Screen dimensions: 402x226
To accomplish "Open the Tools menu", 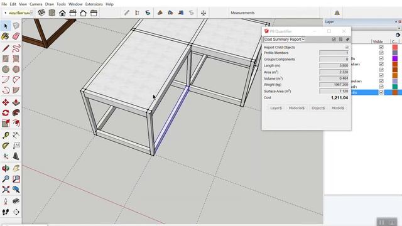I will click(62, 4).
